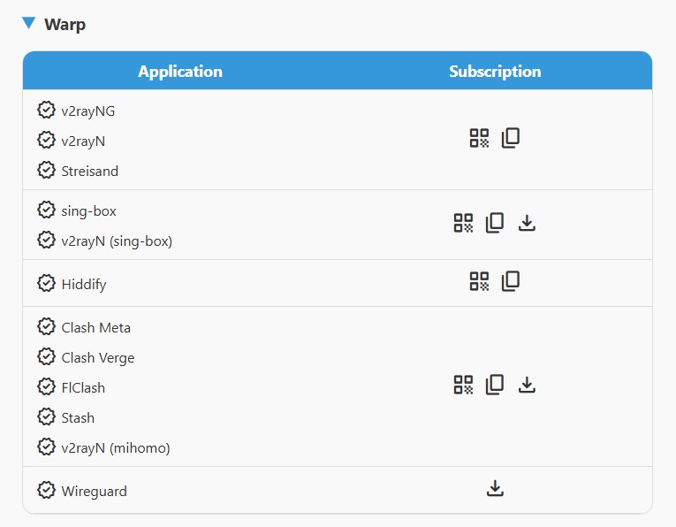The height and width of the screenshot is (527, 676).
Task: Select the FlClash application label
Action: click(x=83, y=387)
